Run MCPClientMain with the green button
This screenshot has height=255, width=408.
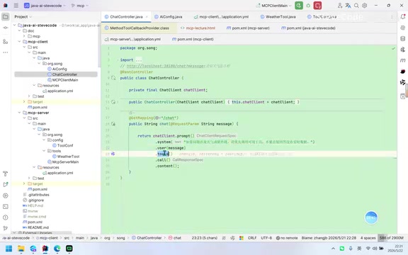coord(299,6)
